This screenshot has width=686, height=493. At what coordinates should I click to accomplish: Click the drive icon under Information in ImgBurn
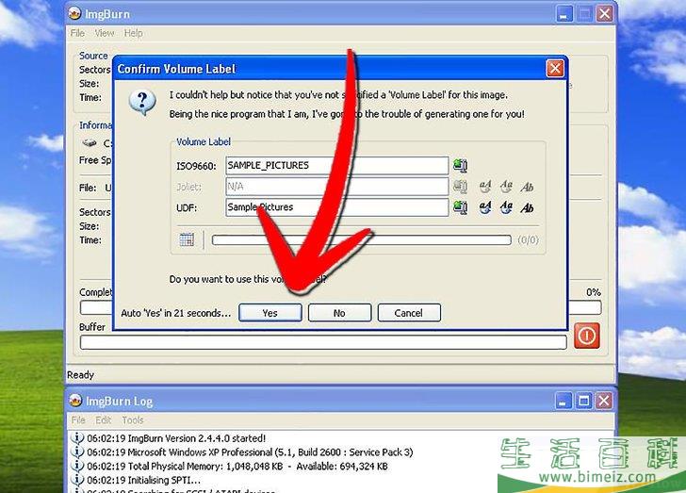90,142
